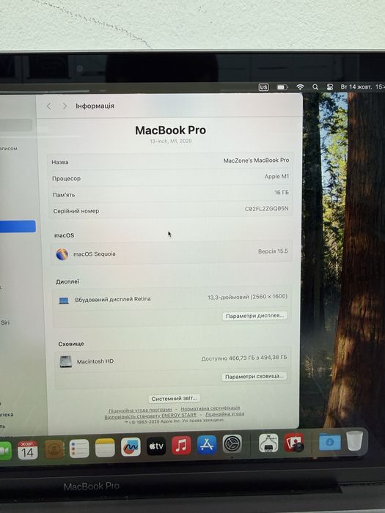The image size is (385, 513).
Task: Click Версія 15.5 version text
Action: click(x=273, y=251)
